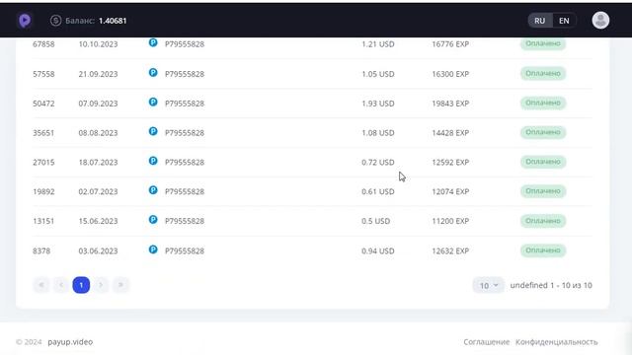This screenshot has width=632, height=355.
Task: Switch language to RU
Action: [540, 21]
